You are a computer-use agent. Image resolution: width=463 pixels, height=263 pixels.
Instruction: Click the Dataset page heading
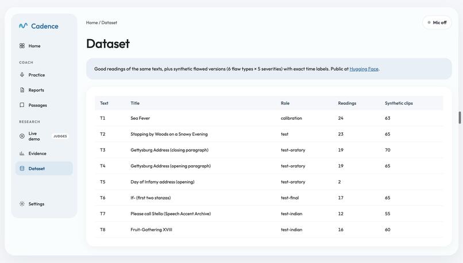[108, 44]
